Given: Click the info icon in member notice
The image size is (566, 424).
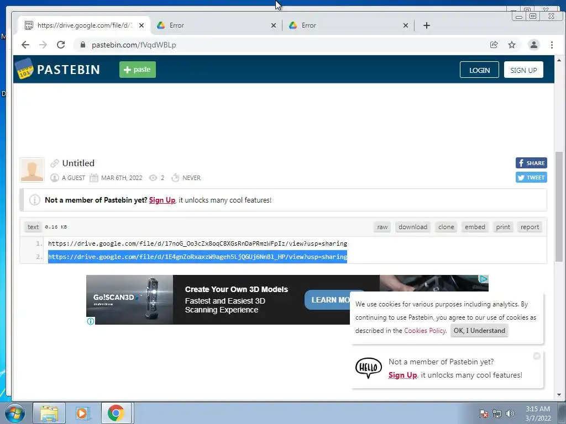Looking at the screenshot, I should click(35, 200).
